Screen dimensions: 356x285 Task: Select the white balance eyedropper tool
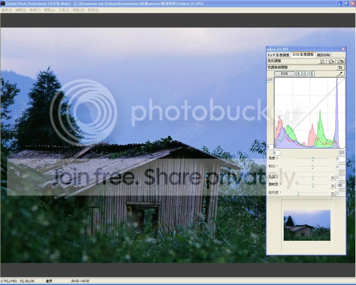[x=341, y=73]
